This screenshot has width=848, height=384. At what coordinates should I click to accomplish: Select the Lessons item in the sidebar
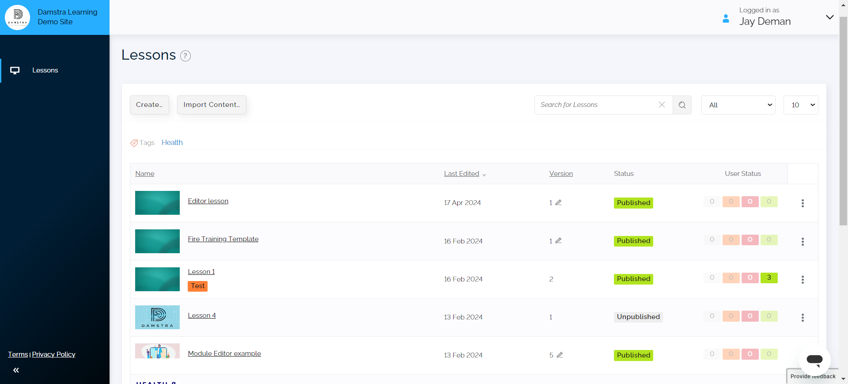(x=55, y=70)
